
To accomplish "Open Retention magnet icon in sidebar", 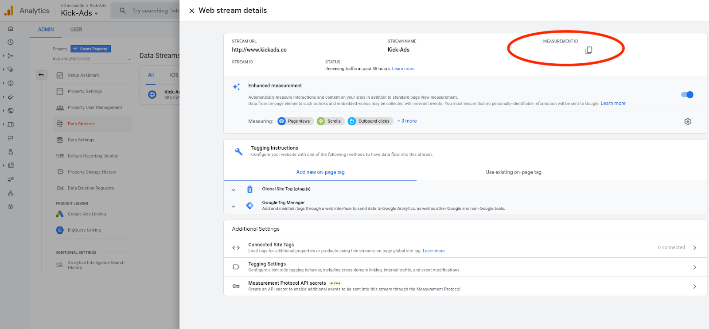I will 11,97.
